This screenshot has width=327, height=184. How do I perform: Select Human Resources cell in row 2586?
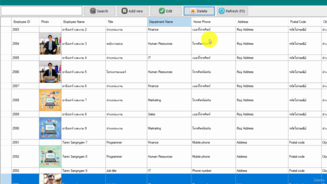coord(169,72)
